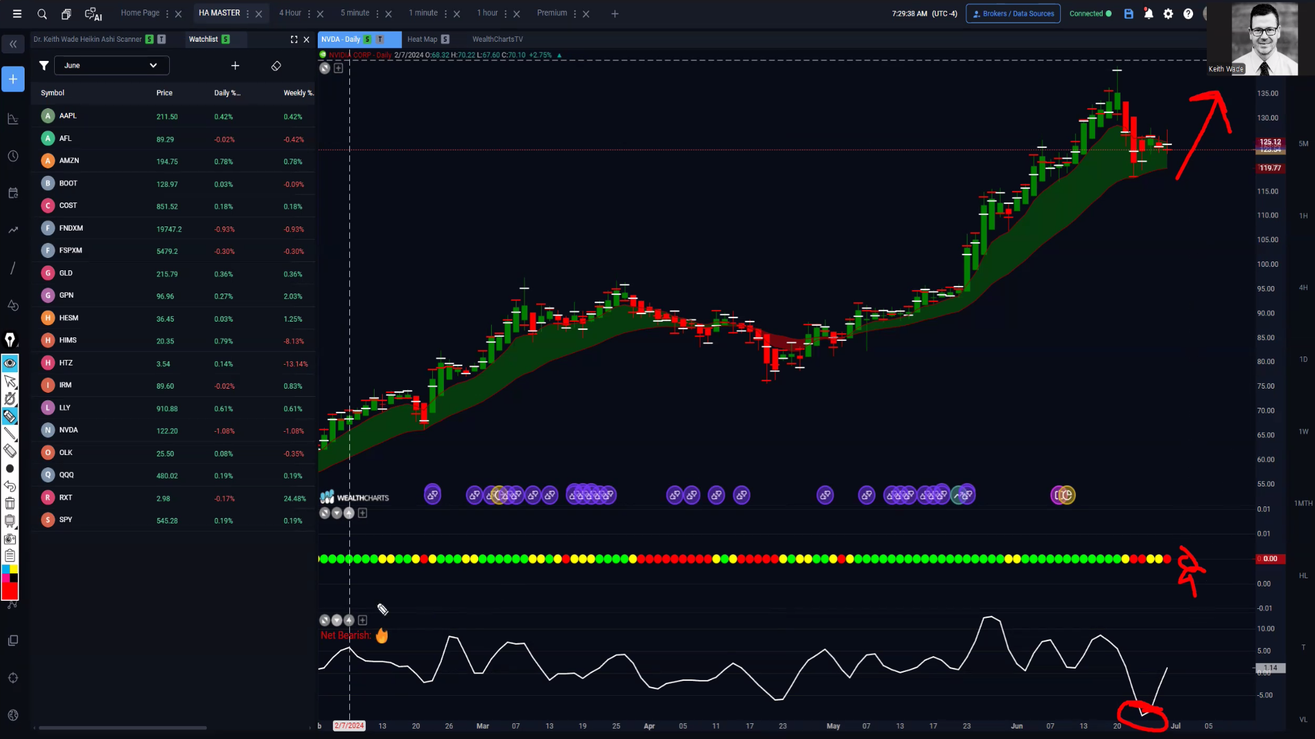This screenshot has width=1315, height=739.
Task: Open the Premium tab
Action: coord(552,13)
